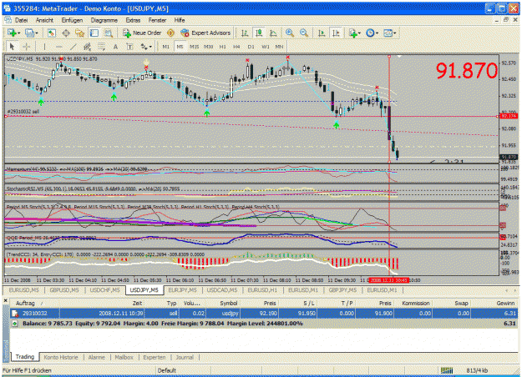Expand the periods clock dropdown arrow

[377, 33]
